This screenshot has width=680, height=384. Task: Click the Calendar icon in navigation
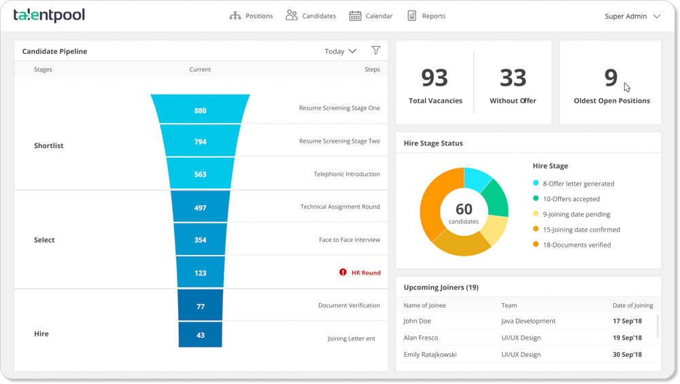[355, 16]
